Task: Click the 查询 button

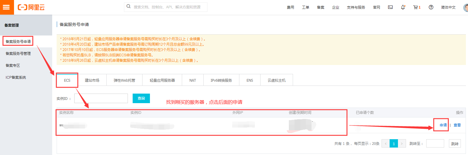Action: pyautogui.click(x=141, y=98)
